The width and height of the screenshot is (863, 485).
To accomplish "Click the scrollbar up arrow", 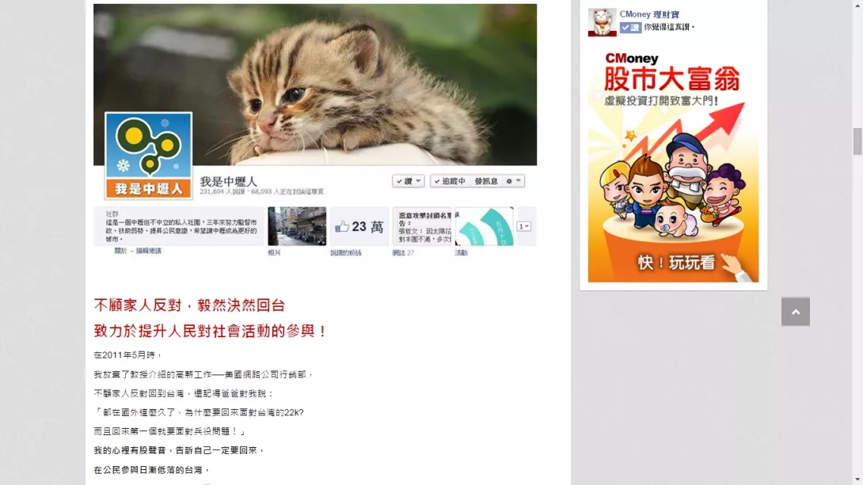I will (x=857, y=5).
